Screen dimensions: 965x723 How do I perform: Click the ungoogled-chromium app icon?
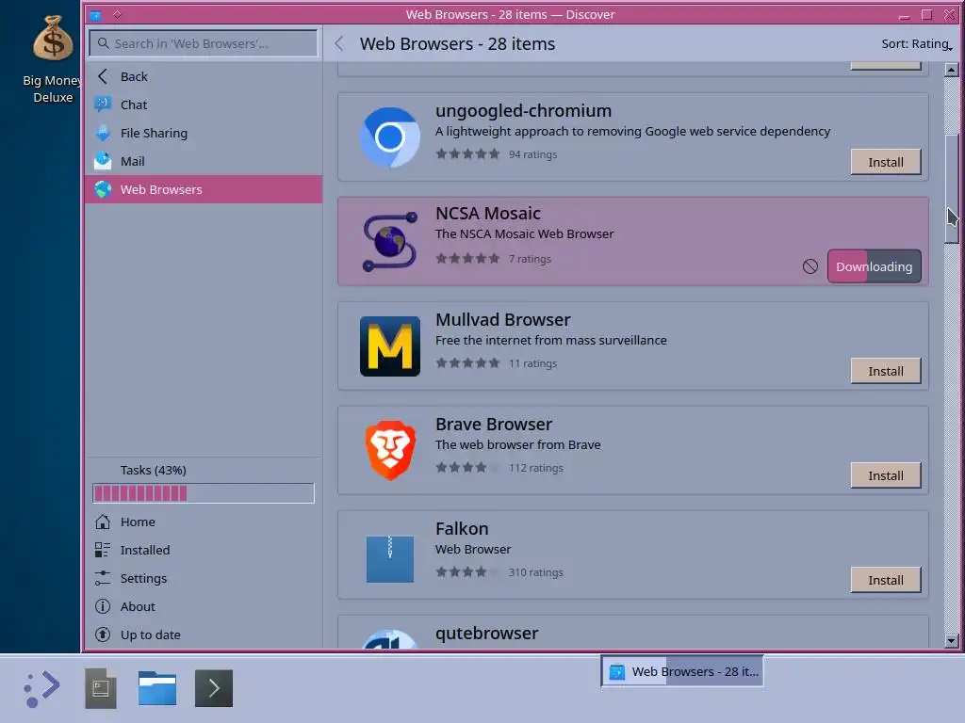389,137
